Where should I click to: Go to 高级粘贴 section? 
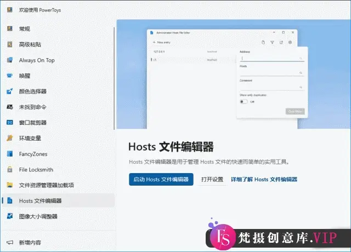58,44
